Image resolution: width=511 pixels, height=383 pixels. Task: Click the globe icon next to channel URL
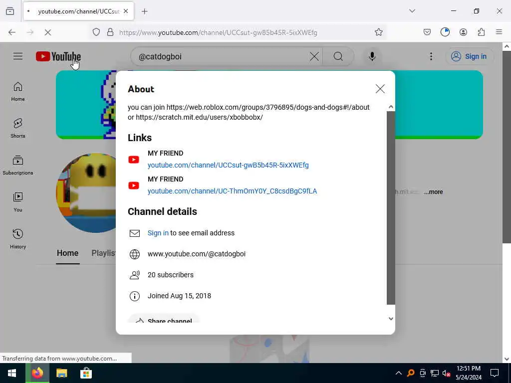pos(135,254)
